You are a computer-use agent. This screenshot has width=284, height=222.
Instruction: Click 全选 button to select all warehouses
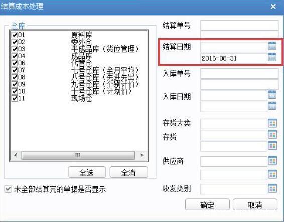point(87,172)
